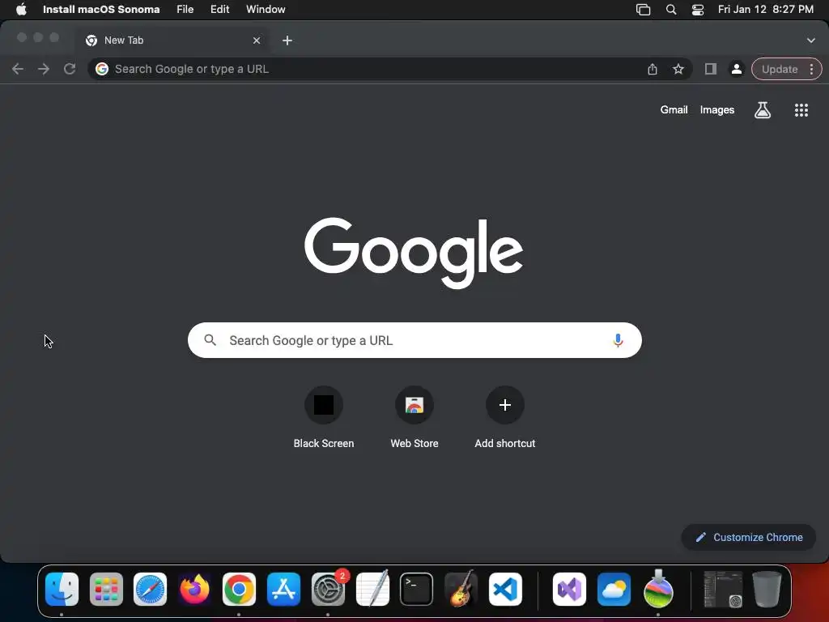Open the File menu

(185, 10)
